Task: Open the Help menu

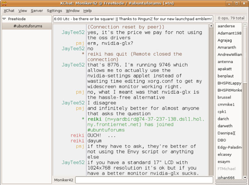Action: (x=87, y=11)
